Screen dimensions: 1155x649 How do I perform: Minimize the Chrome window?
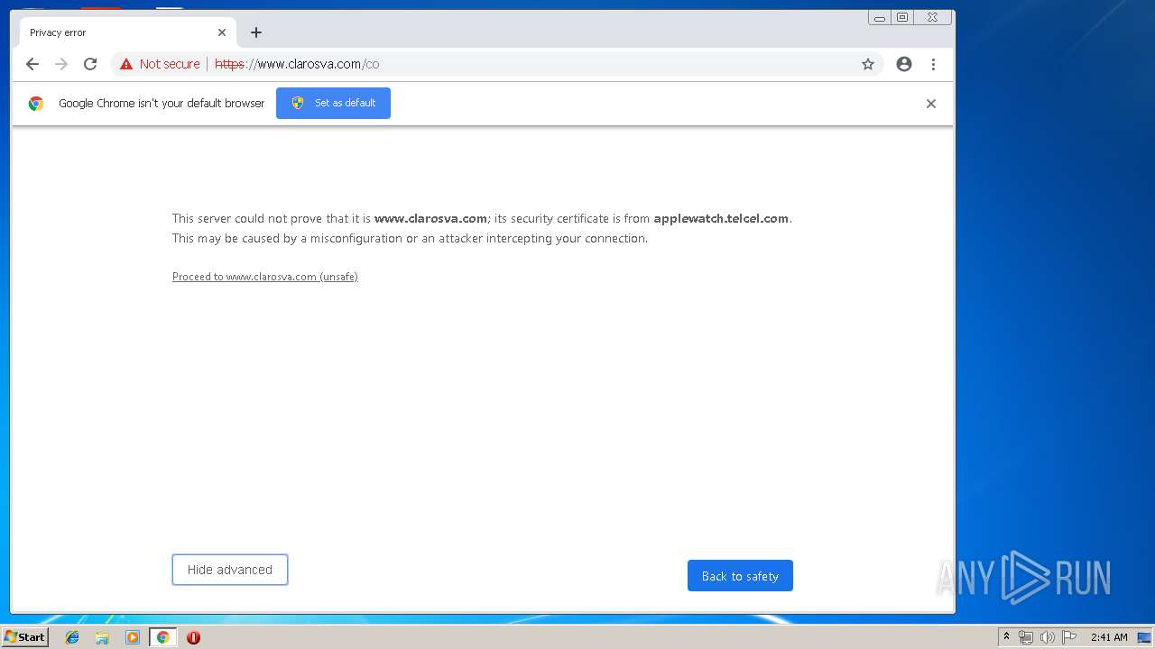click(x=880, y=17)
